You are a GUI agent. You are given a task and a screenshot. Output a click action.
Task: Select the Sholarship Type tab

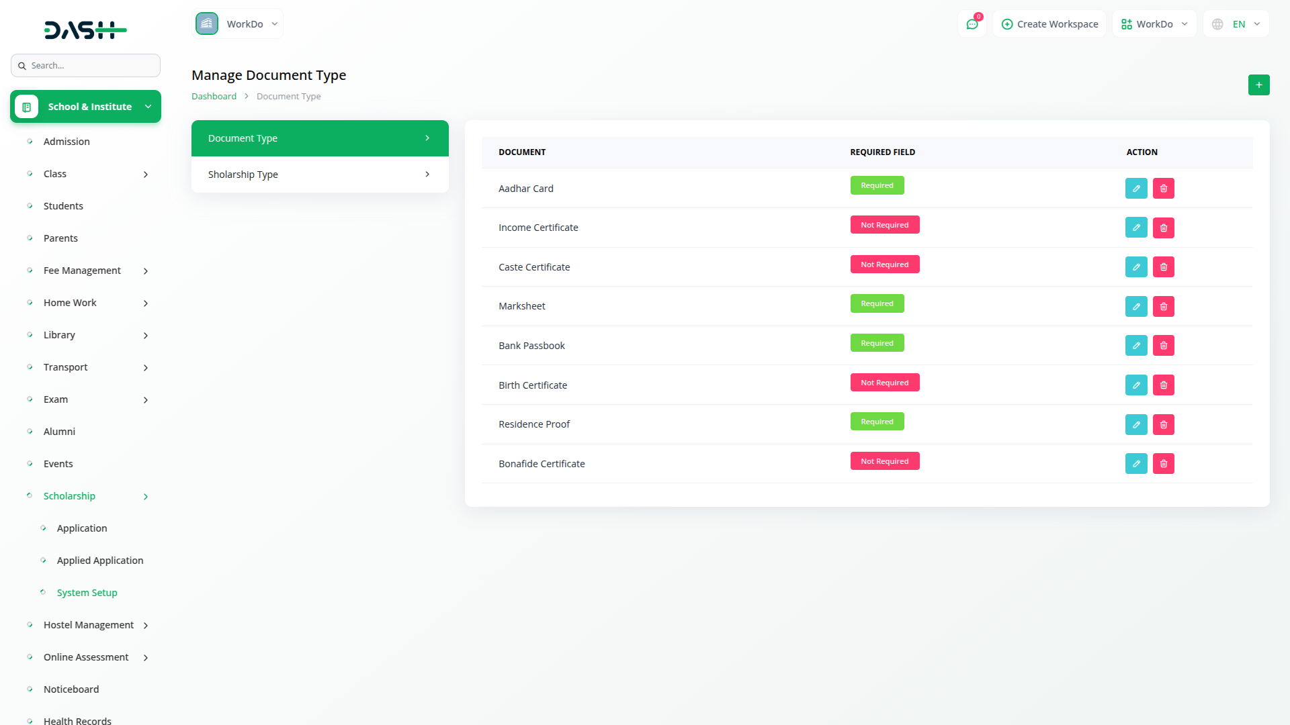pyautogui.click(x=320, y=175)
